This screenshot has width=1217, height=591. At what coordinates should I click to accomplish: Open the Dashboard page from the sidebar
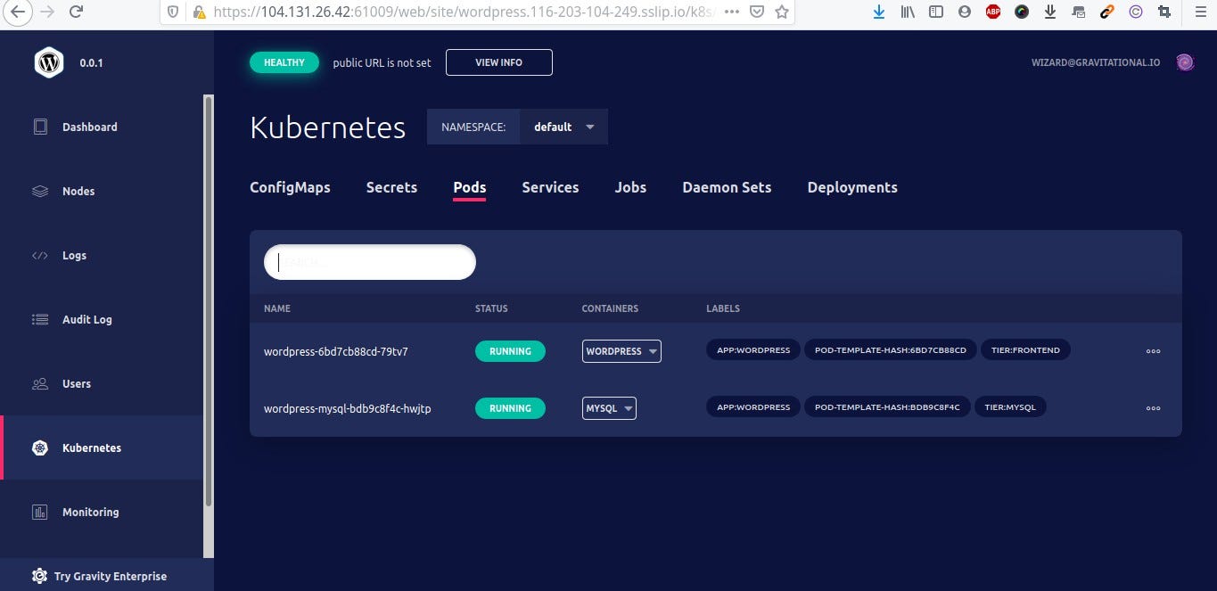tap(89, 127)
